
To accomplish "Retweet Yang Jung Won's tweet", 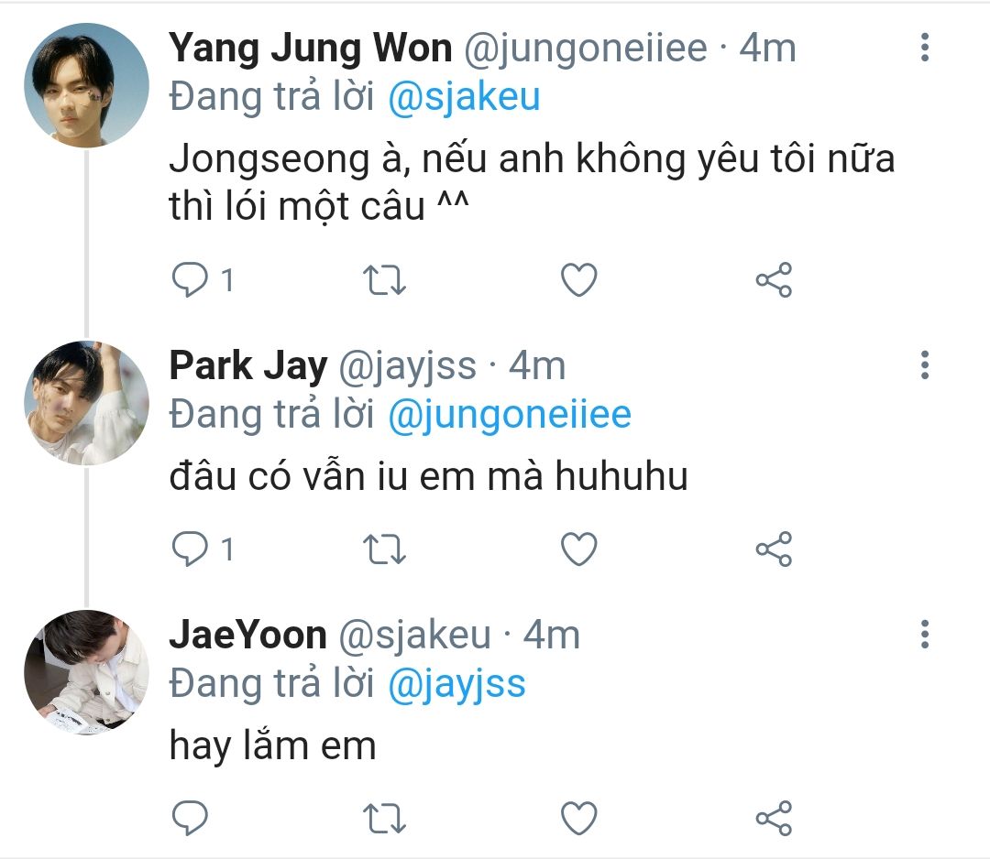I will coord(385,280).
